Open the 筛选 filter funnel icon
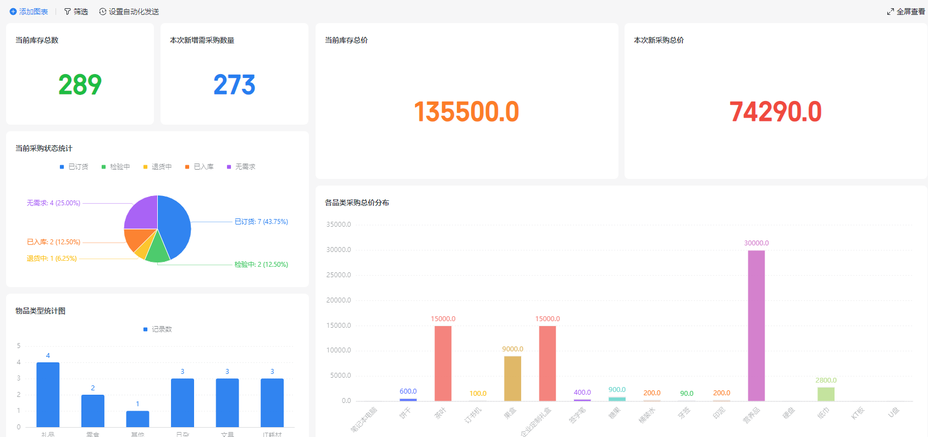Screen dimensions: 928x437 coord(68,12)
